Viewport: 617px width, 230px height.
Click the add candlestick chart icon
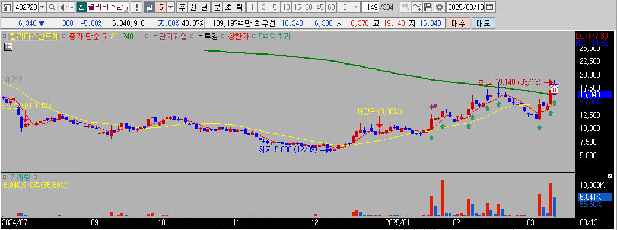tap(405, 7)
